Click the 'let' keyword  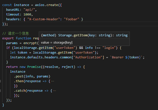pos(13,53)
